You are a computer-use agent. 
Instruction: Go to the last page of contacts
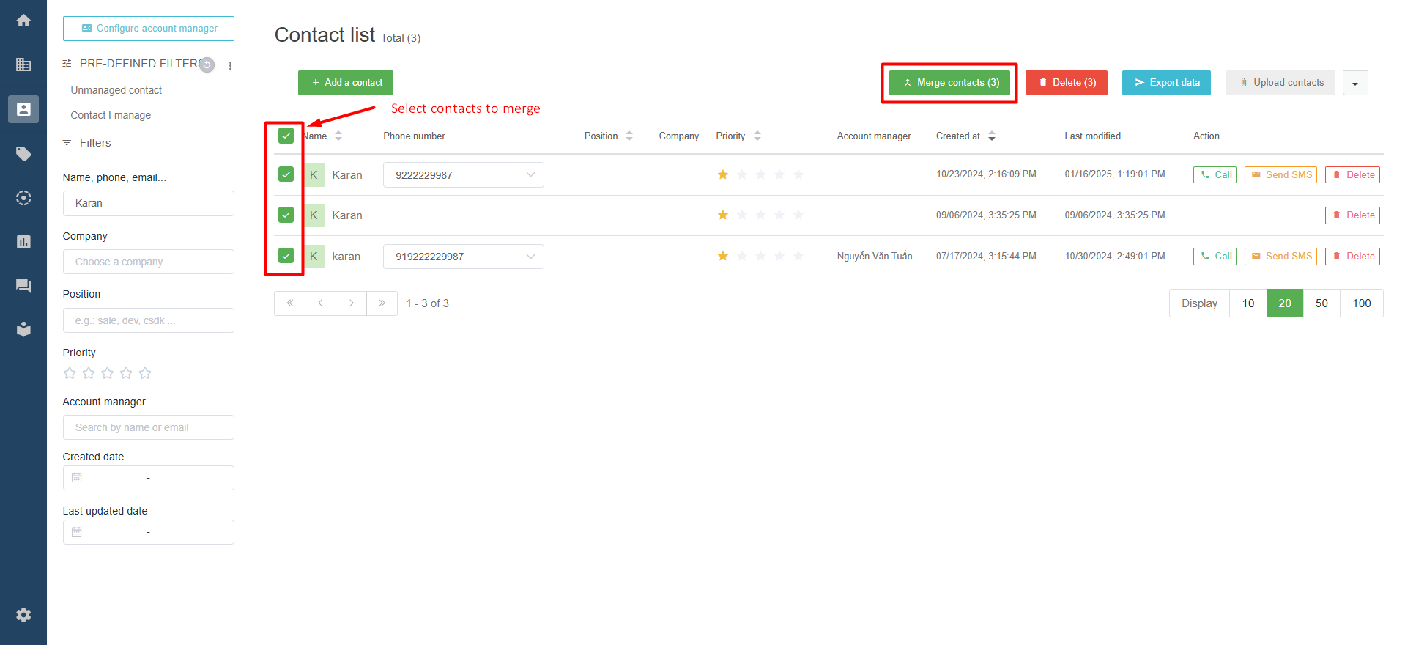(x=382, y=303)
